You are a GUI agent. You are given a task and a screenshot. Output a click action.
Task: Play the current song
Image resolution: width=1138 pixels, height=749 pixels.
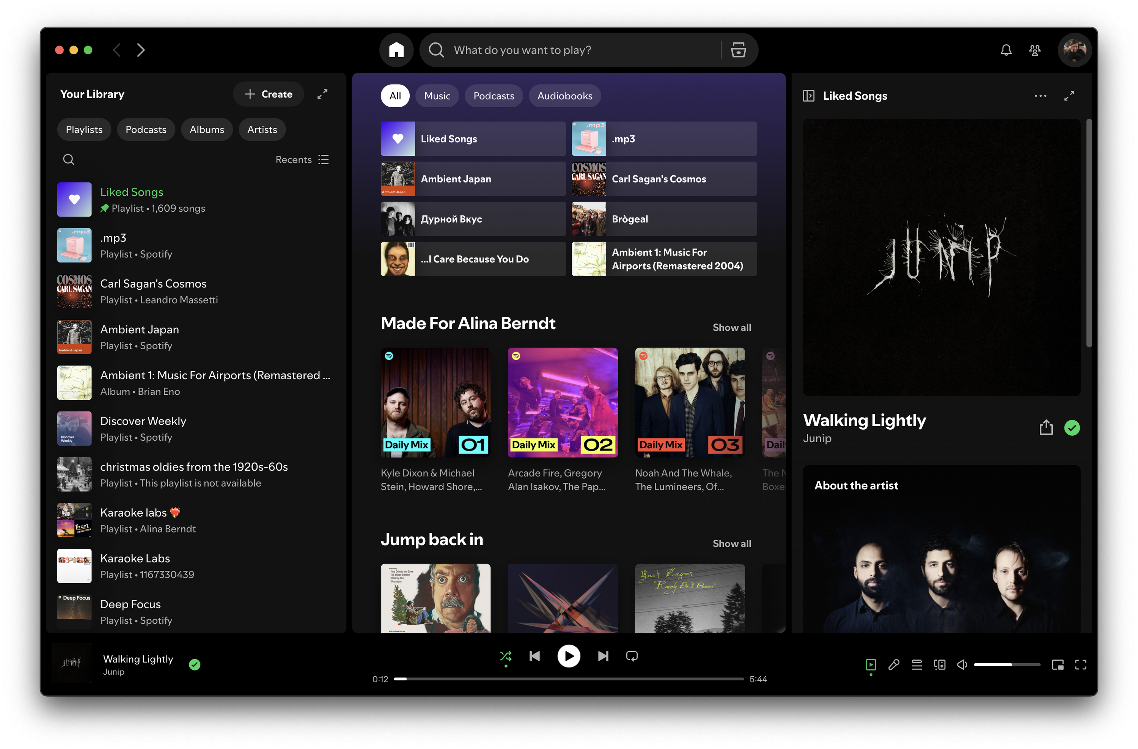(x=569, y=656)
